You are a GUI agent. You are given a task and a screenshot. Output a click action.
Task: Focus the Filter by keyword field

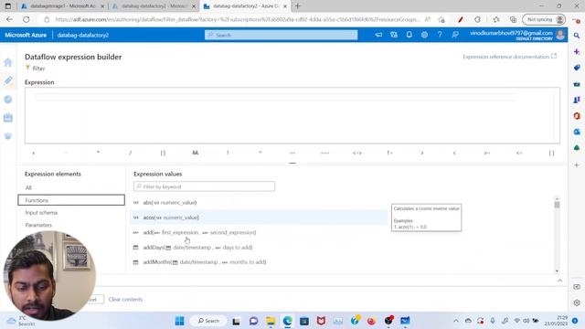click(204, 186)
